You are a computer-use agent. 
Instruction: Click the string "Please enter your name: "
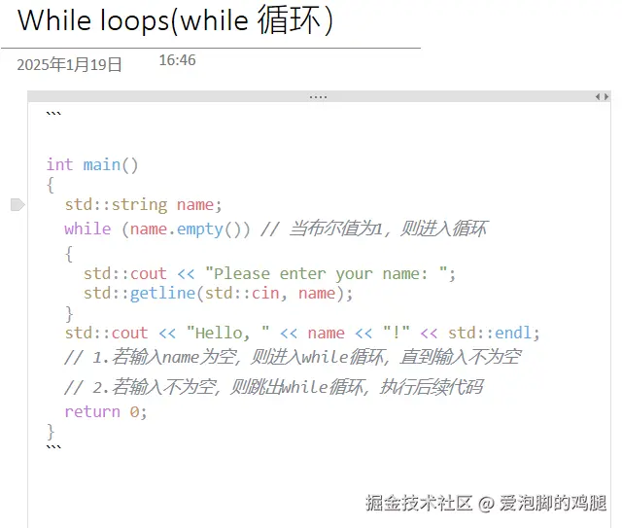[327, 273]
